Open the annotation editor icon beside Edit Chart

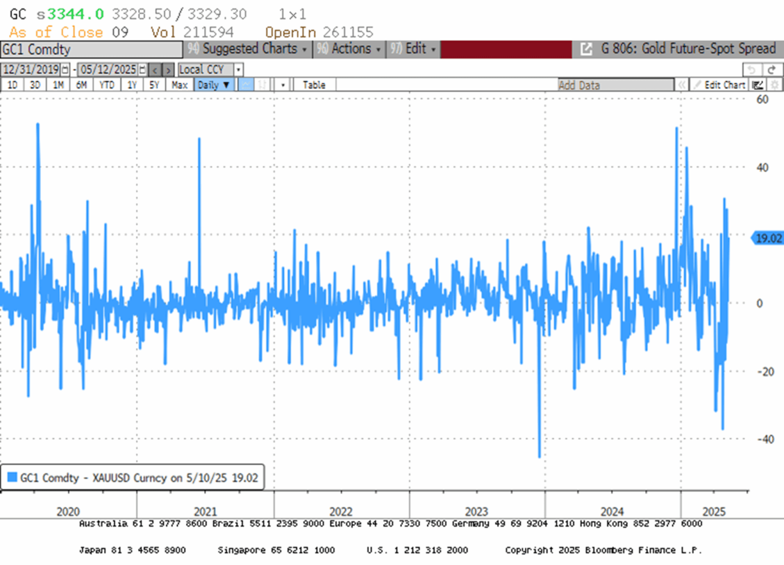[x=757, y=85]
